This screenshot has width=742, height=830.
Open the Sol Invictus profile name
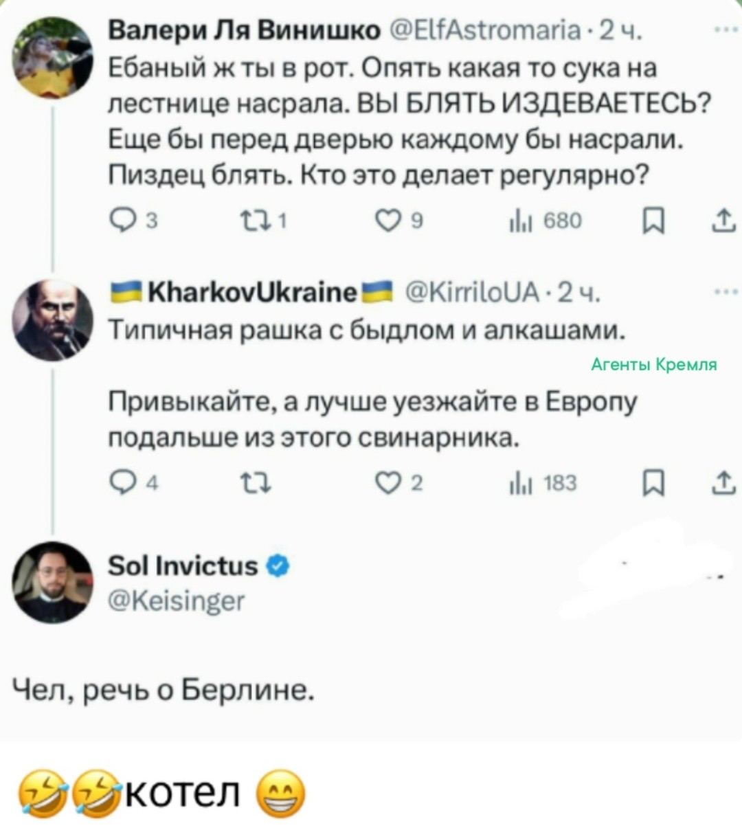[183, 565]
